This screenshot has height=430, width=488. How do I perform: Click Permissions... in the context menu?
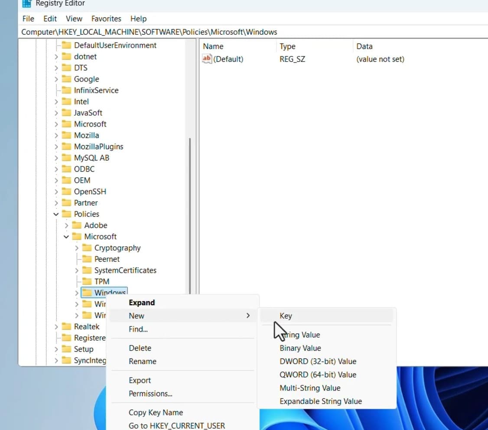[150, 394]
